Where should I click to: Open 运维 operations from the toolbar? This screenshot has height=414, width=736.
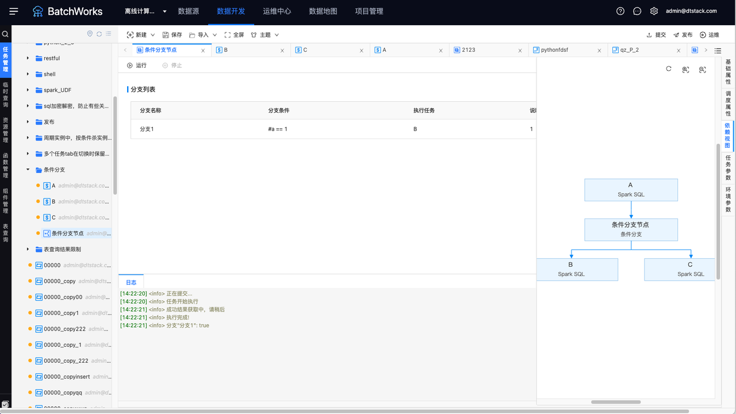point(709,34)
